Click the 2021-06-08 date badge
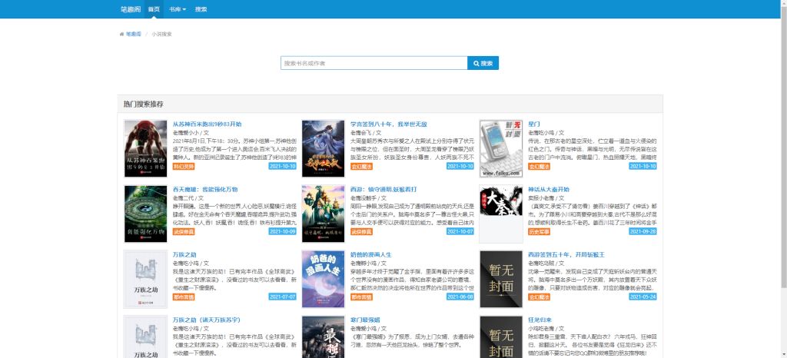The height and width of the screenshot is (358, 787). pos(460,297)
